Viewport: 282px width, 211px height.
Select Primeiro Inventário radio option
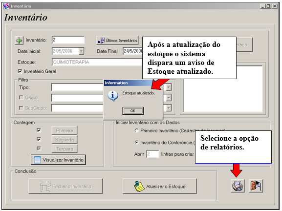coord(137,130)
